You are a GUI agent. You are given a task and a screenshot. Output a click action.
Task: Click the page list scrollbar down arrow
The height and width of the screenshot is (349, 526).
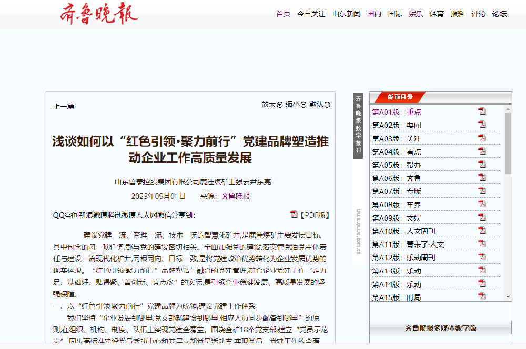click(x=508, y=296)
